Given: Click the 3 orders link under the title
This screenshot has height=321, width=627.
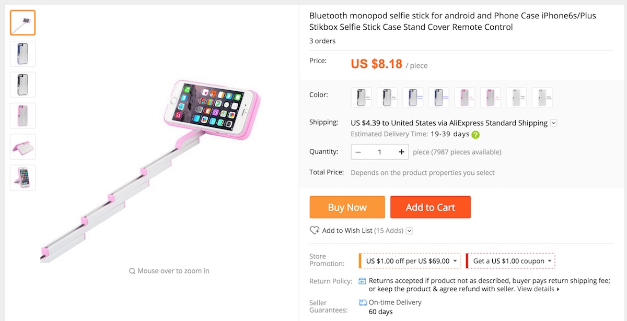Looking at the screenshot, I should (x=322, y=41).
